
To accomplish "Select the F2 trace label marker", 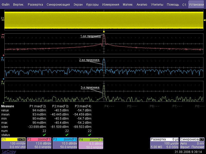I will pyautogui.click(x=3, y=37).
